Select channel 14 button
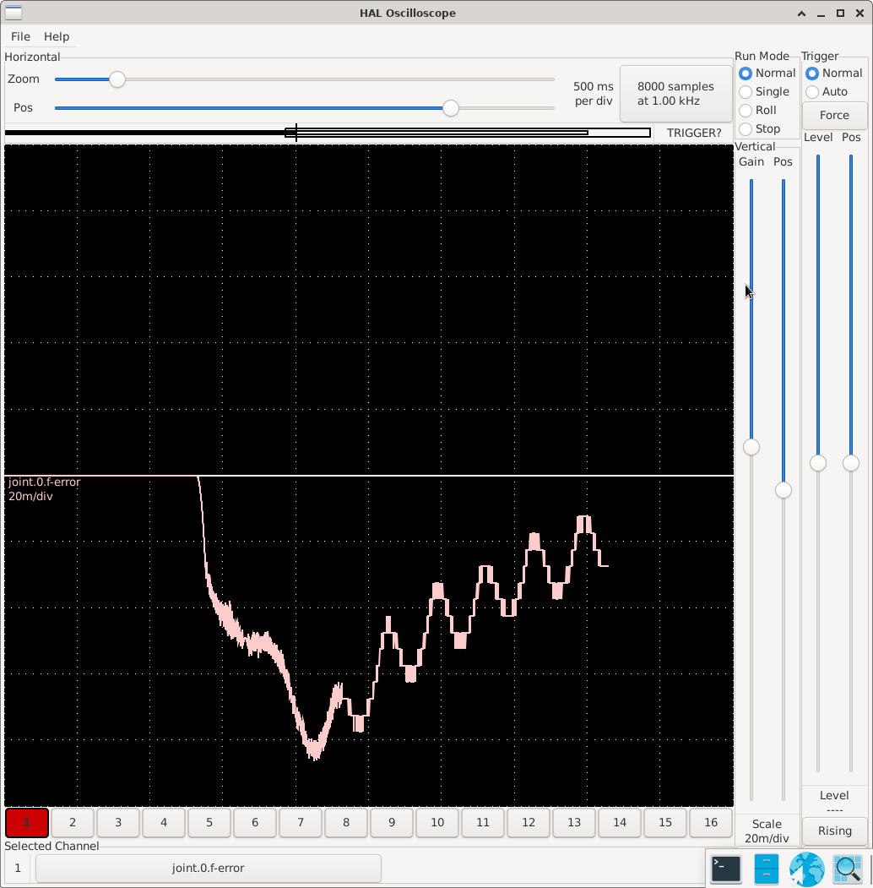 [x=620, y=823]
